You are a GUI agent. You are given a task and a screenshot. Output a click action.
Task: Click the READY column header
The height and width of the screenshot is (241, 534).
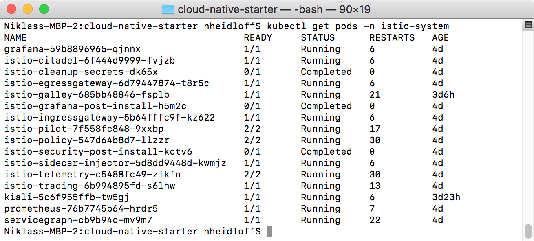point(258,38)
